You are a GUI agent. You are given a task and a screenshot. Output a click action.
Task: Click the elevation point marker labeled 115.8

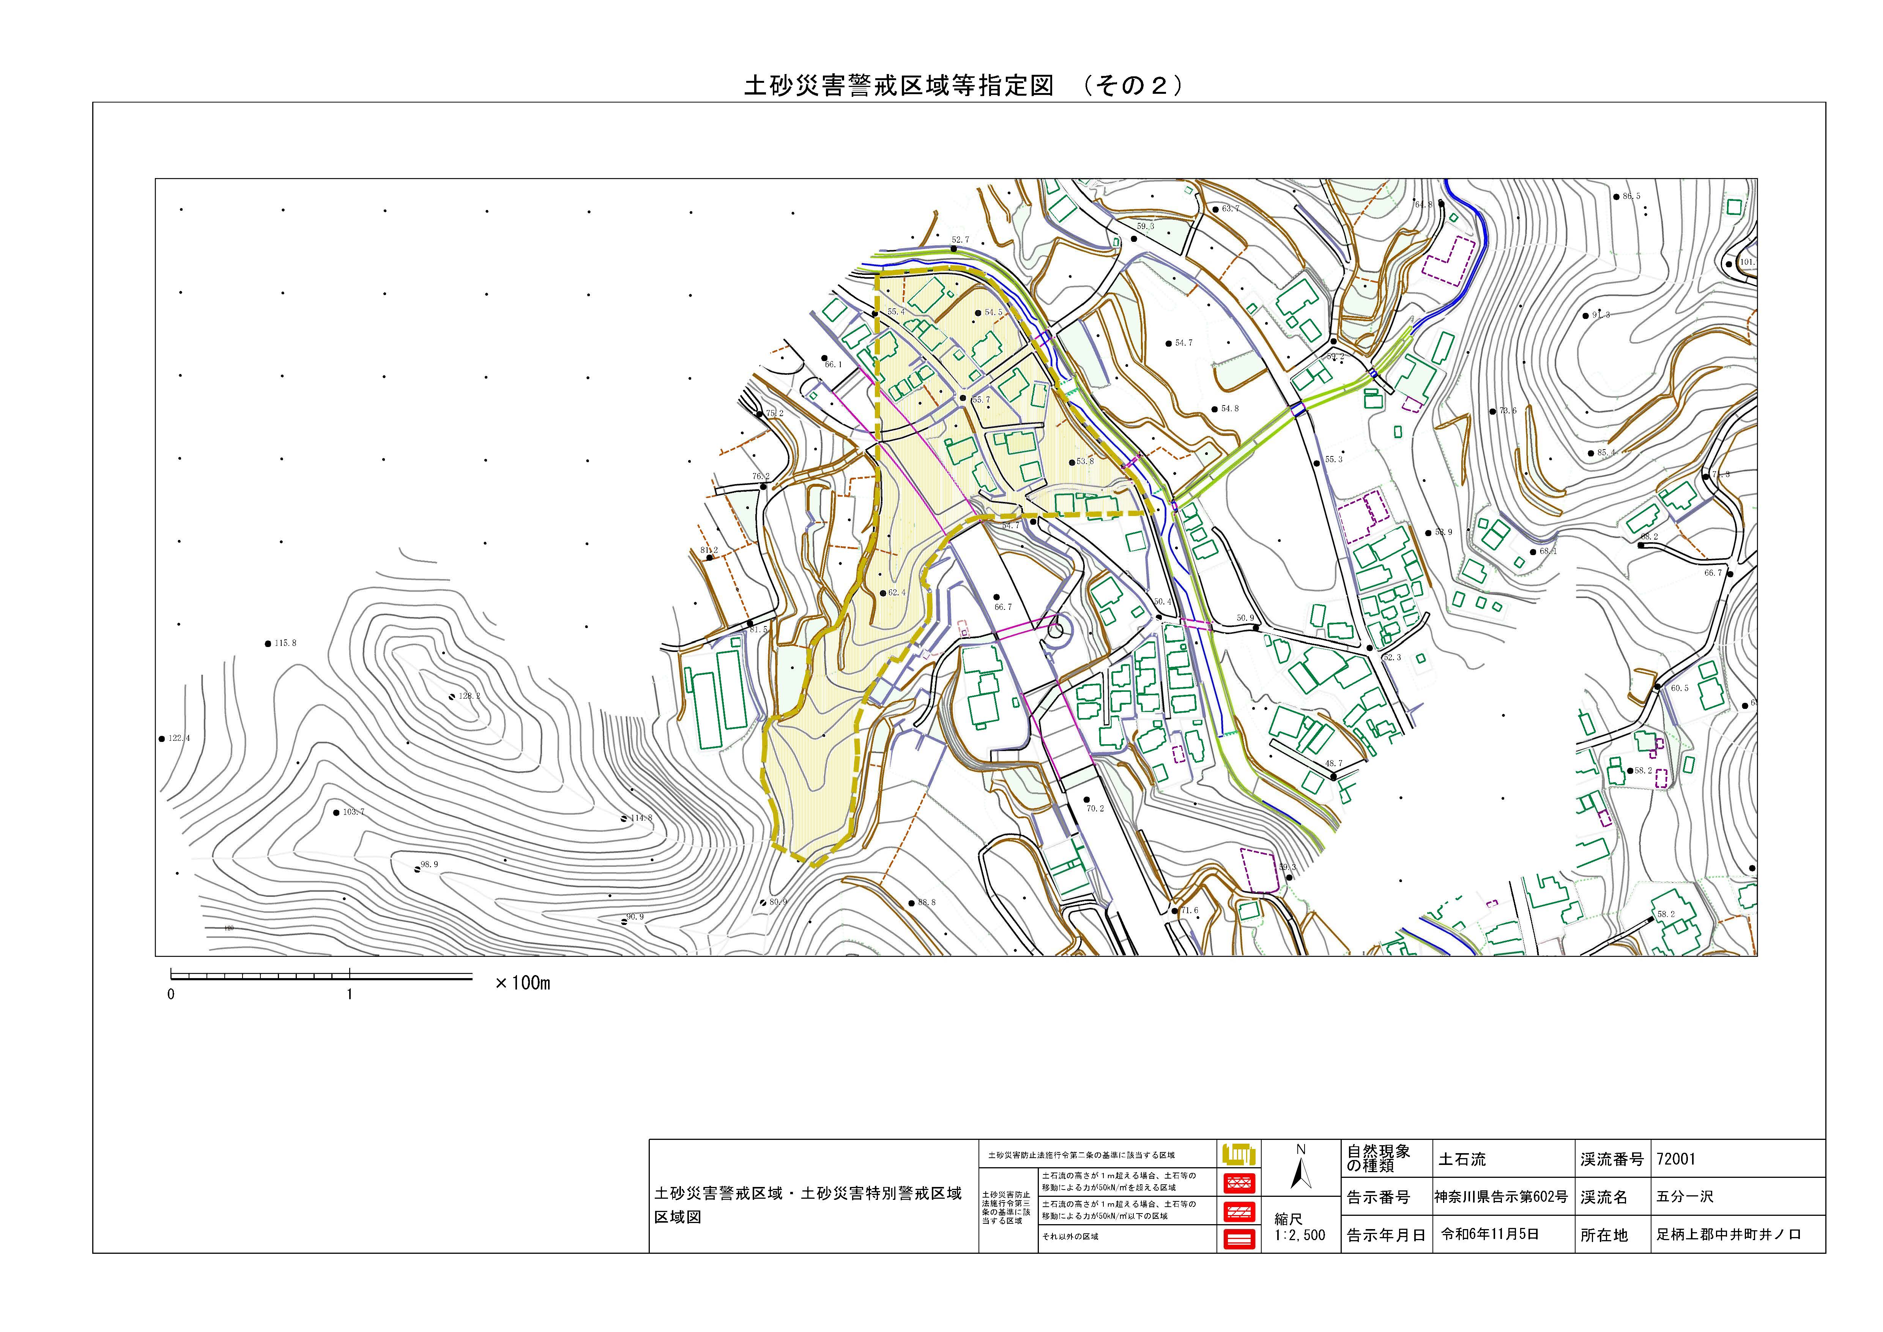coord(268,644)
